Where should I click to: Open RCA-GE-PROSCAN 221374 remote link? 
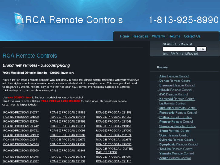[21, 121]
